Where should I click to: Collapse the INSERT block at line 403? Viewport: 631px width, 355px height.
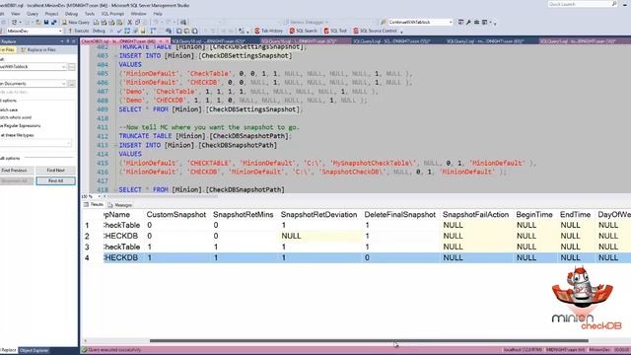tap(115, 55)
